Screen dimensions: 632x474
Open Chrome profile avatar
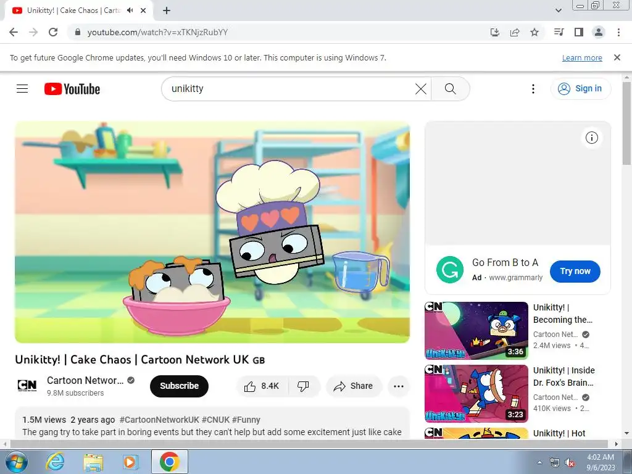(599, 32)
